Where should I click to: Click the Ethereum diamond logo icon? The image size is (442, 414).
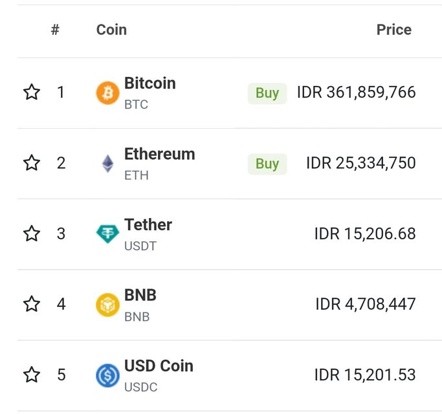[107, 164]
